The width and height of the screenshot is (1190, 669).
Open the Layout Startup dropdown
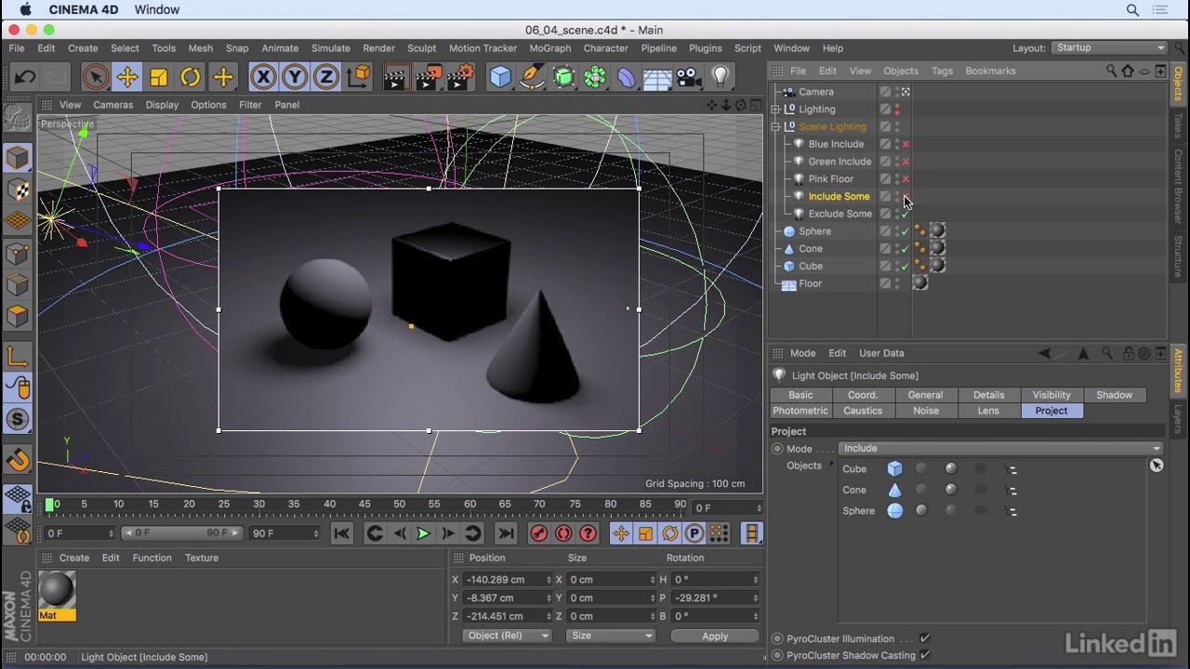click(1110, 48)
